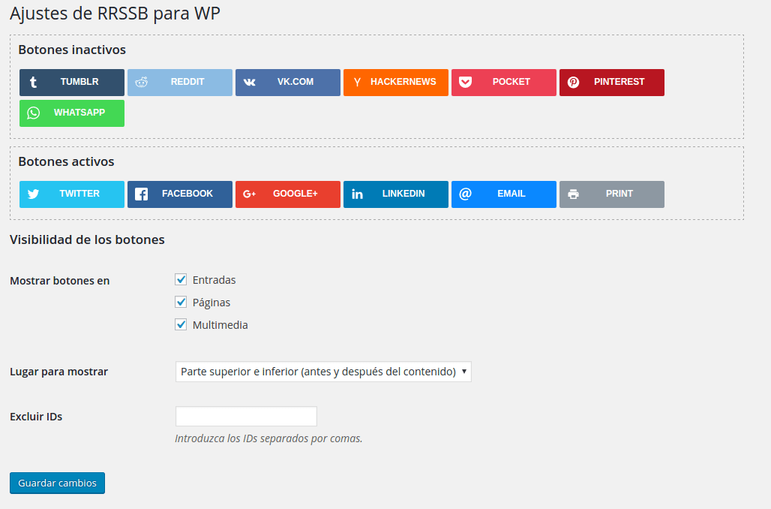Click the Introduzca los IDs hint text
This screenshot has width=771, height=509.
(x=268, y=438)
